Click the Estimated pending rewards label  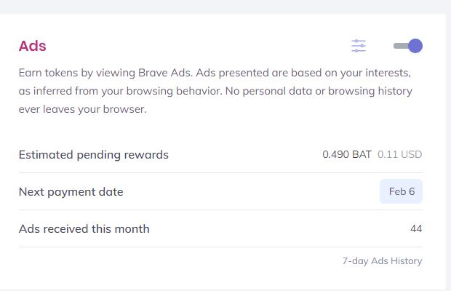93,154
